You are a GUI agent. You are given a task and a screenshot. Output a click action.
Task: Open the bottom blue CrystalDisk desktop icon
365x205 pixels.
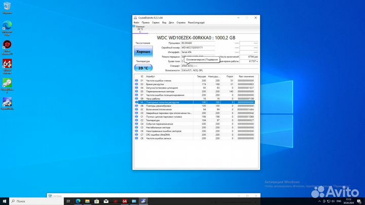[7, 103]
